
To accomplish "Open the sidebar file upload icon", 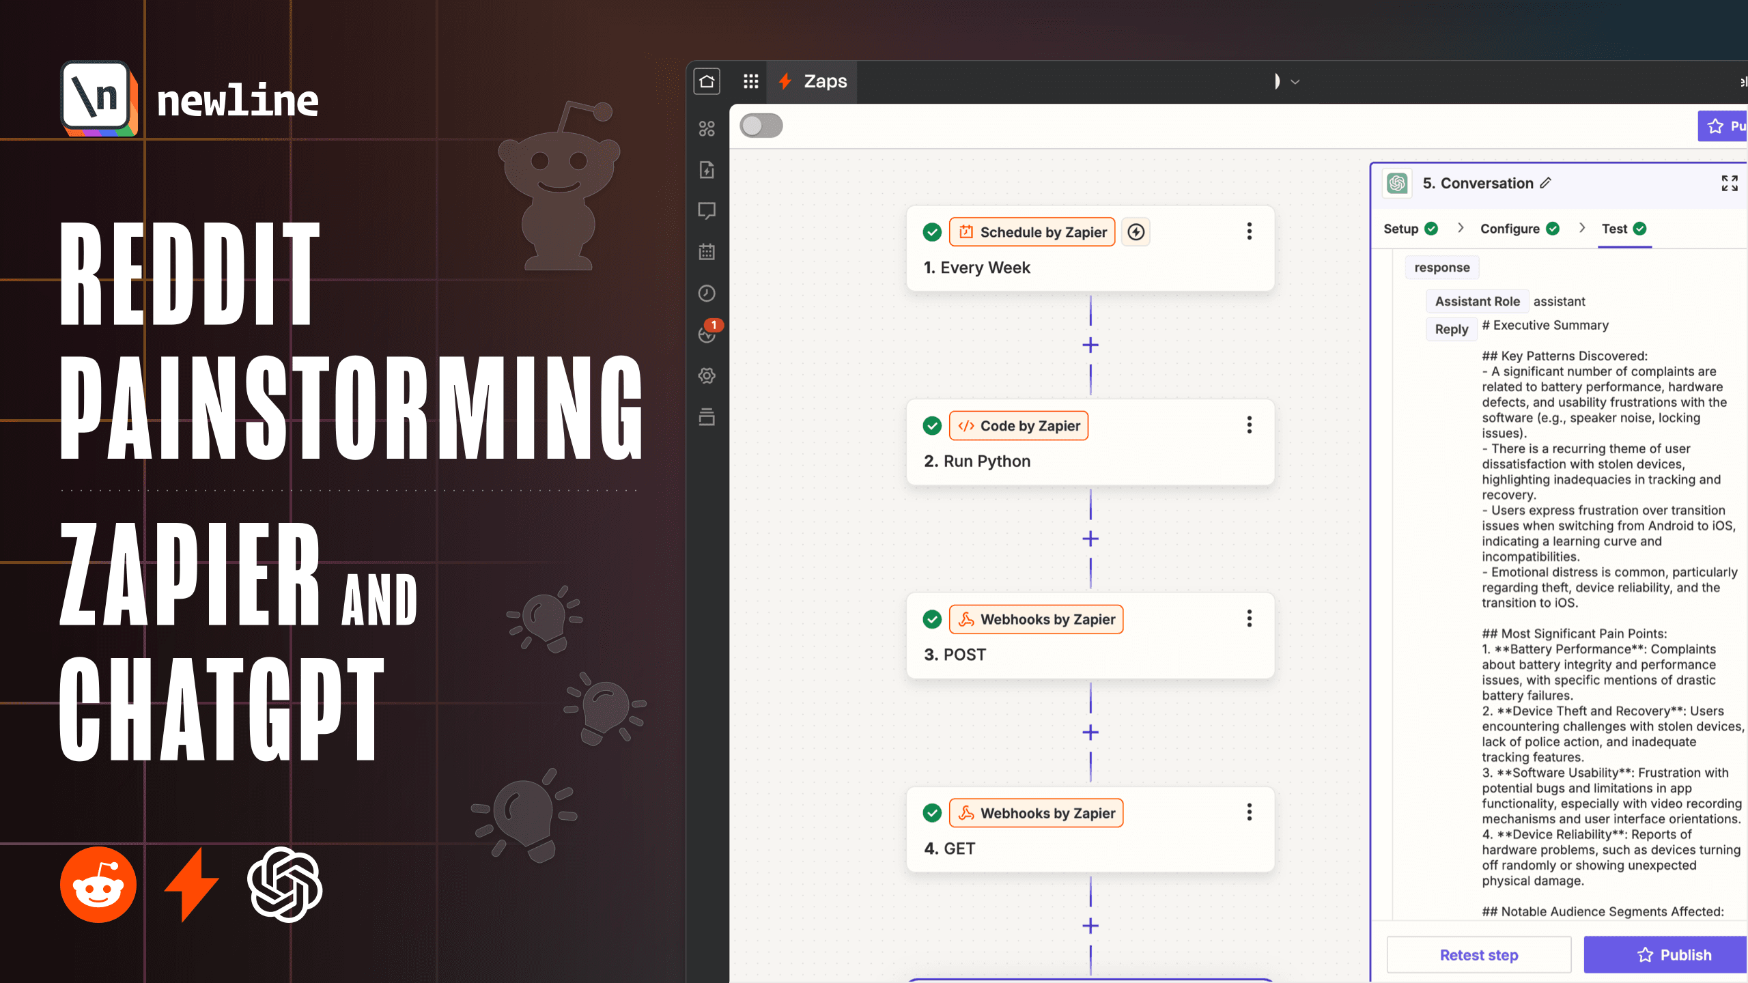I will click(x=707, y=170).
